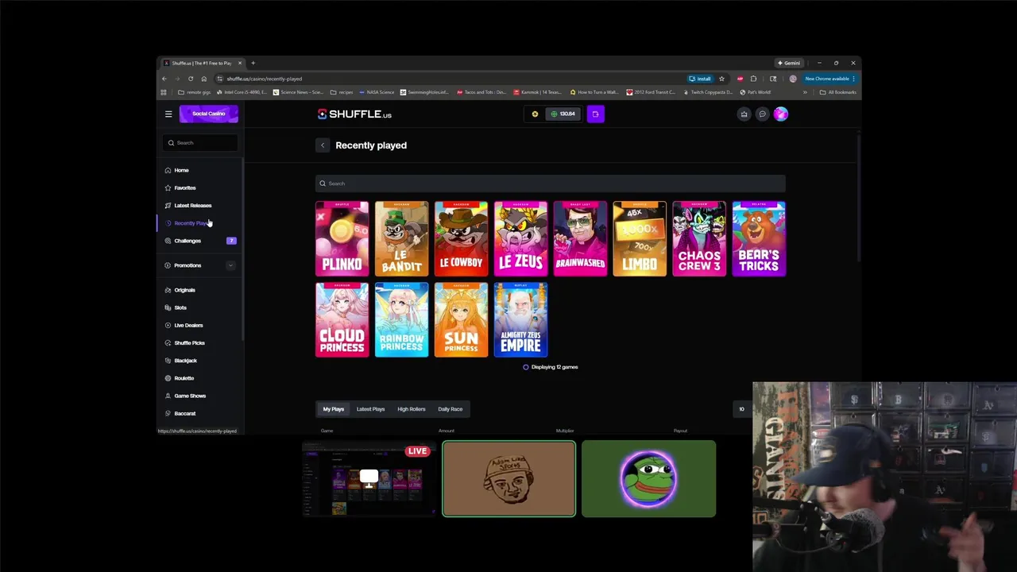This screenshot has width=1017, height=572.
Task: Launch the Le Cowboy game
Action: click(x=461, y=239)
